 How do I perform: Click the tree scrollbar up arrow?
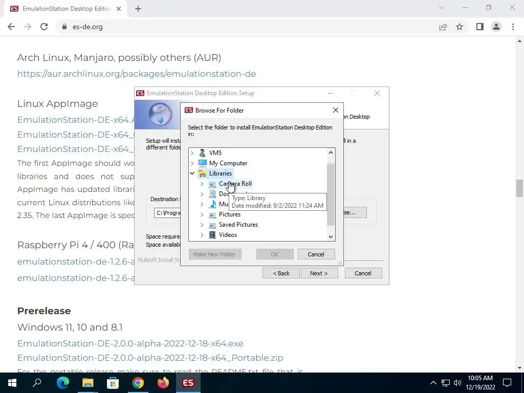pyautogui.click(x=331, y=152)
